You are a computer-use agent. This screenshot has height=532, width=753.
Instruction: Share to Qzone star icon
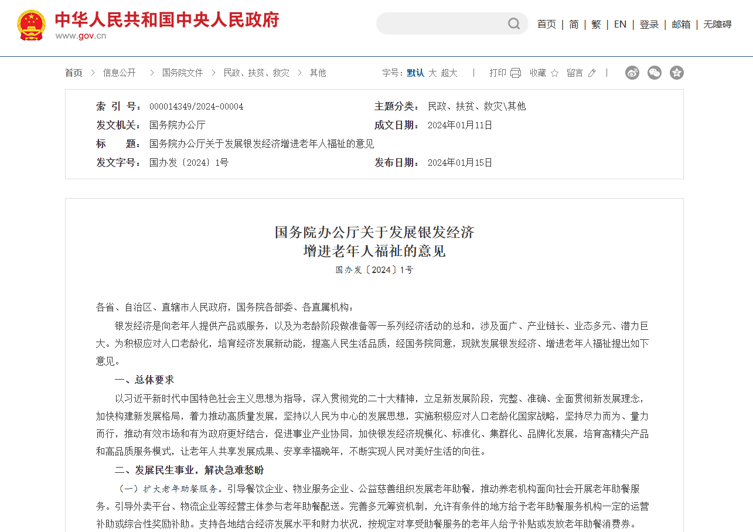pos(677,73)
